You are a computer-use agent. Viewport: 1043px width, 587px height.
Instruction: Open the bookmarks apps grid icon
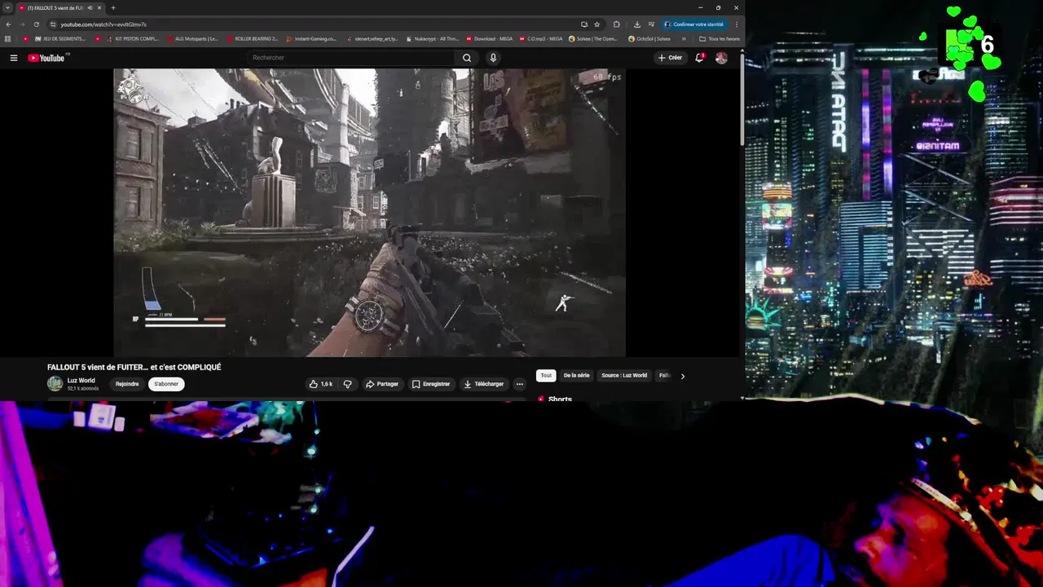(8, 39)
